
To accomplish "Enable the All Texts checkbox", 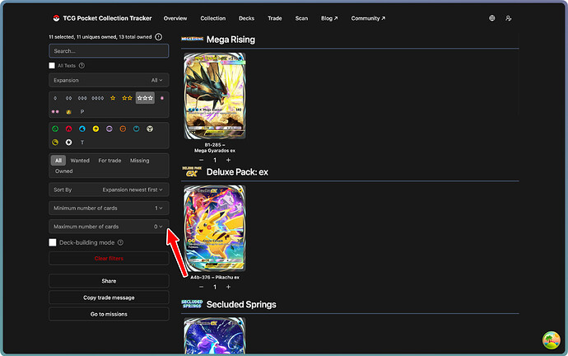I will (52, 66).
